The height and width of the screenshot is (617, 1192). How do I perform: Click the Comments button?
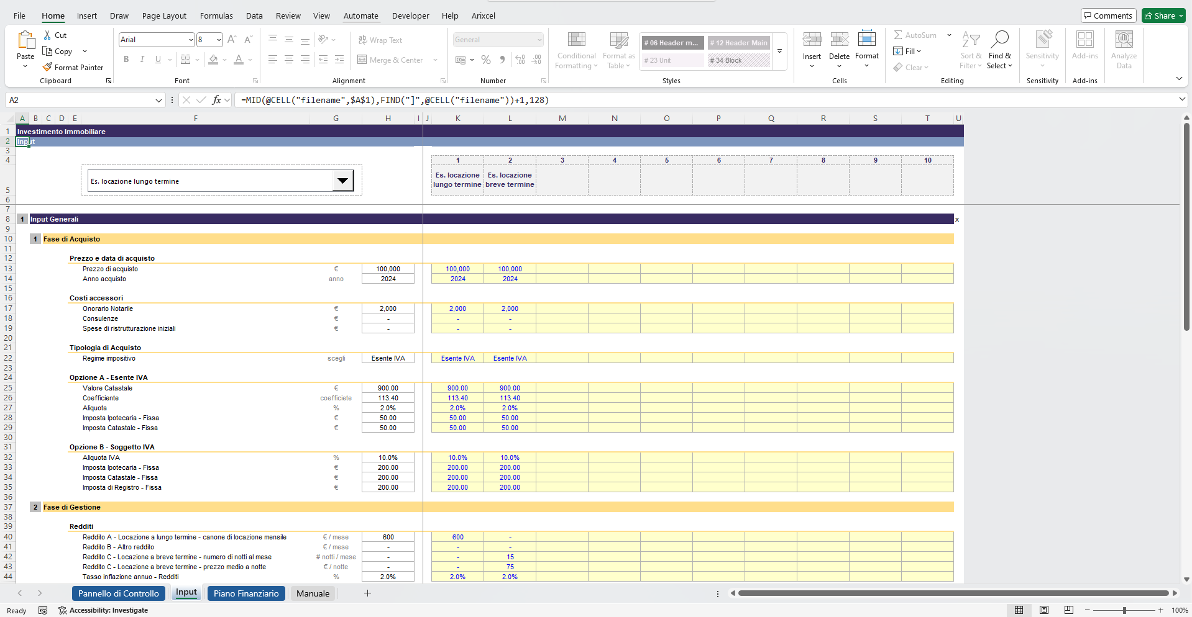click(1108, 16)
